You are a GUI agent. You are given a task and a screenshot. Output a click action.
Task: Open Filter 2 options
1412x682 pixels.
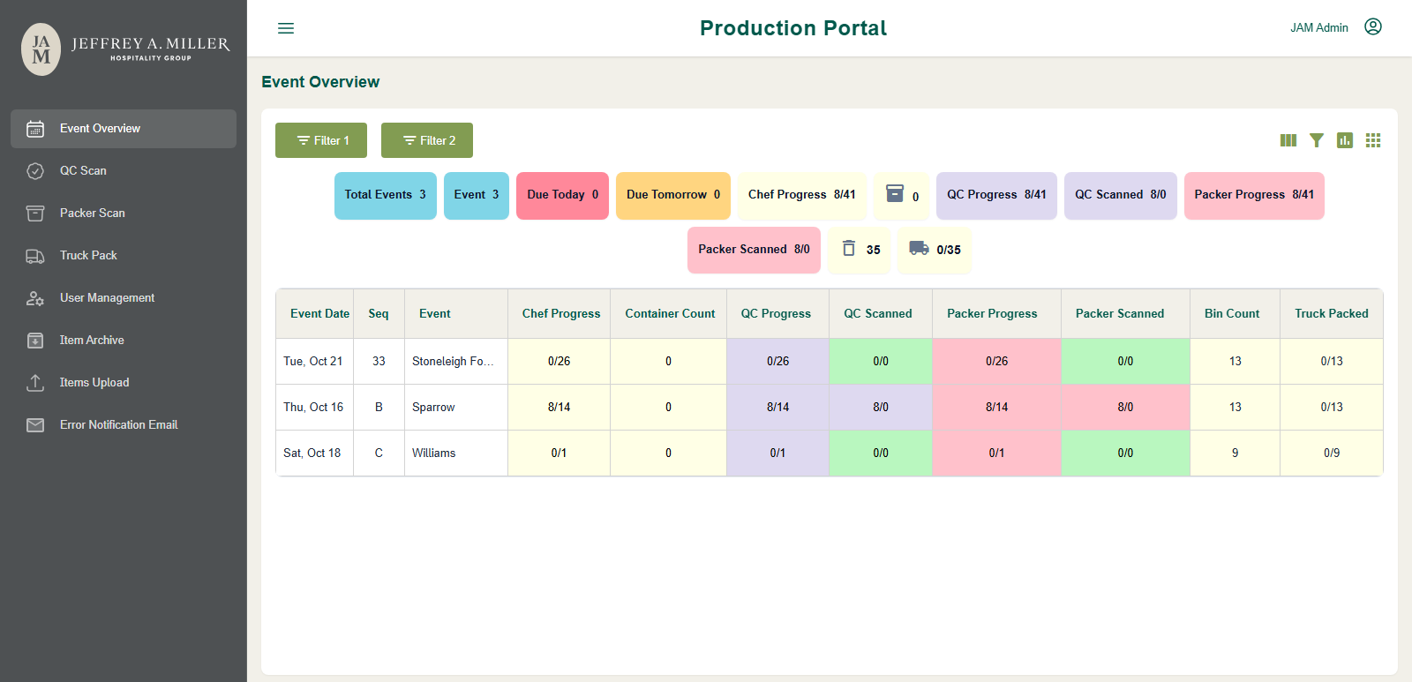click(427, 140)
